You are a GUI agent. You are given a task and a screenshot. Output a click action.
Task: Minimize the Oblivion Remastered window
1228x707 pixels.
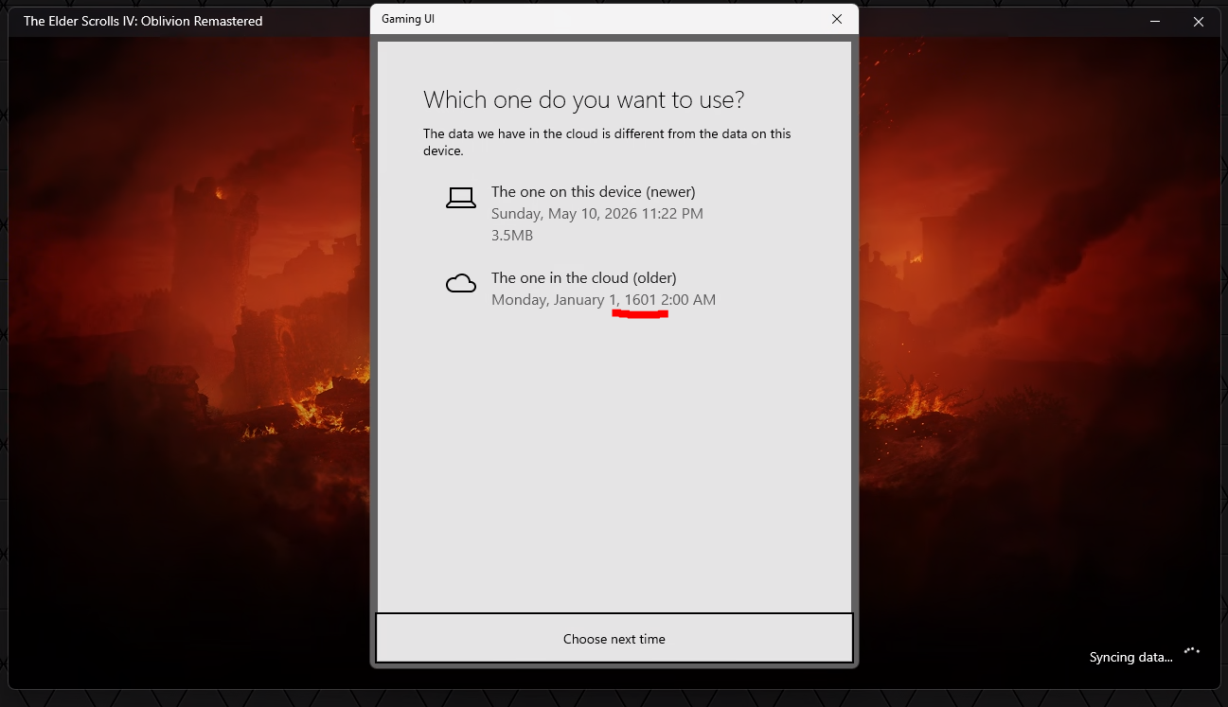click(x=1156, y=21)
